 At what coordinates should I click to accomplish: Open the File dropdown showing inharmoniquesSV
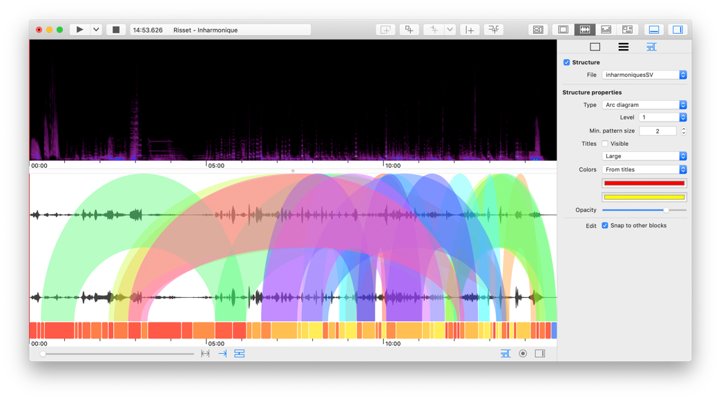tap(644, 75)
